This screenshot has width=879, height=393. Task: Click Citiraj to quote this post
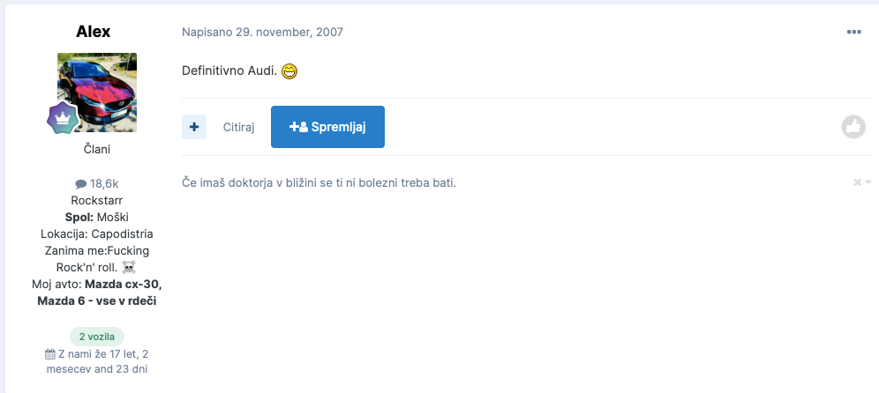point(239,127)
